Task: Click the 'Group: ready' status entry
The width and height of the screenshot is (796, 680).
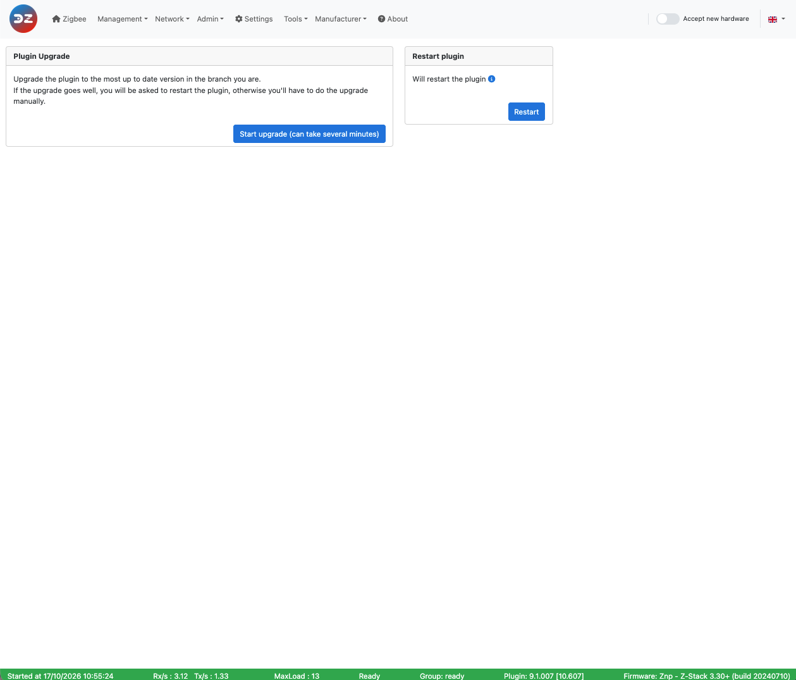Action: coord(442,676)
